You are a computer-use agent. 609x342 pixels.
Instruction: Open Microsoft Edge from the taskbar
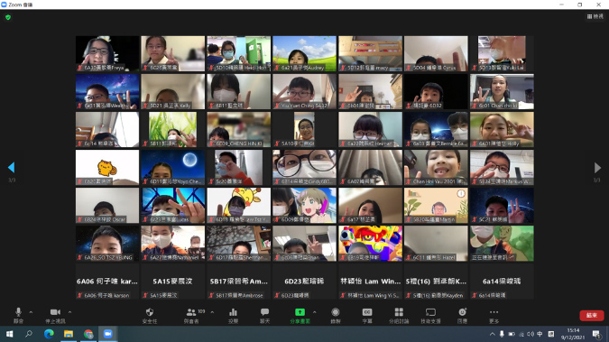[x=49, y=334]
